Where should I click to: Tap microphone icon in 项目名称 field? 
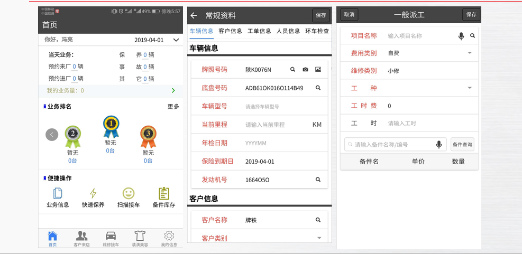pyautogui.click(x=461, y=36)
